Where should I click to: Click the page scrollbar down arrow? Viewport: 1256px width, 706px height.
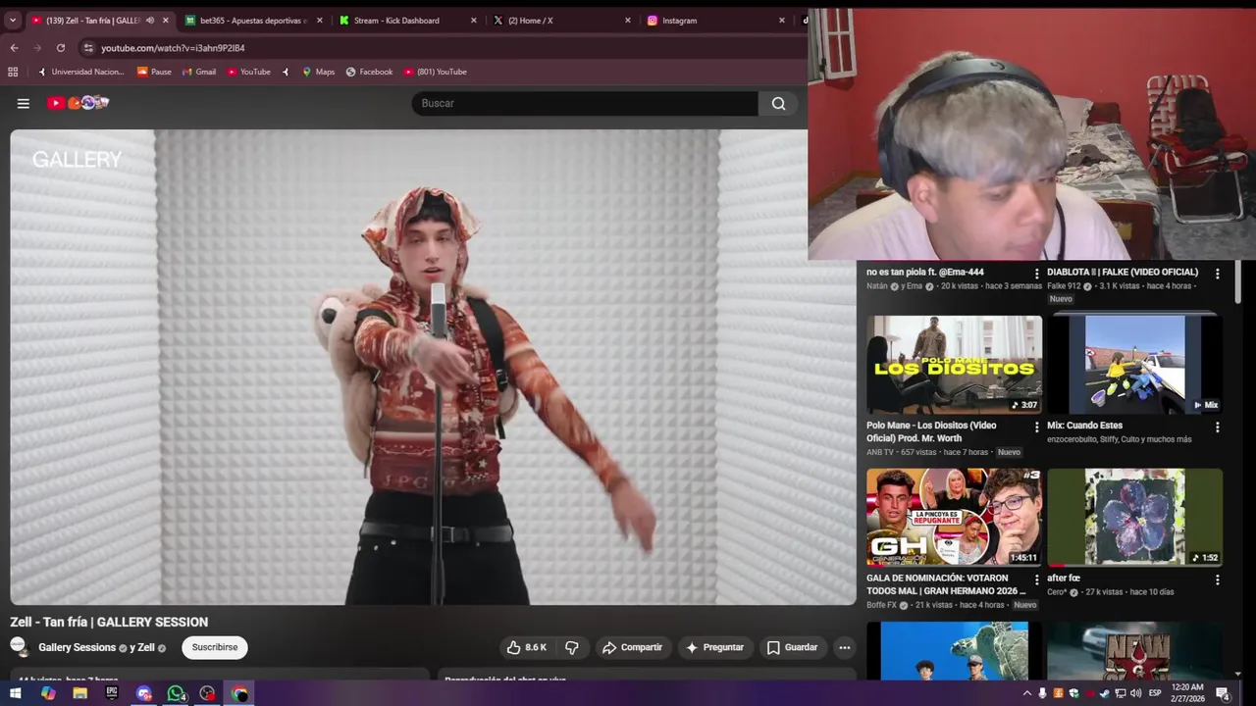pos(1237,674)
